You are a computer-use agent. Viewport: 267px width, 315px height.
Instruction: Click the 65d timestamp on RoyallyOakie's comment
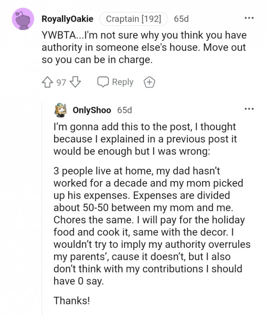click(181, 19)
